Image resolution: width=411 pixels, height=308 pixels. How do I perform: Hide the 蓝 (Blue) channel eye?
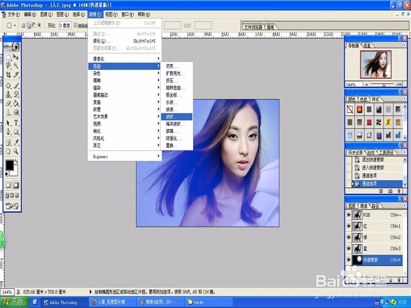tap(349, 248)
